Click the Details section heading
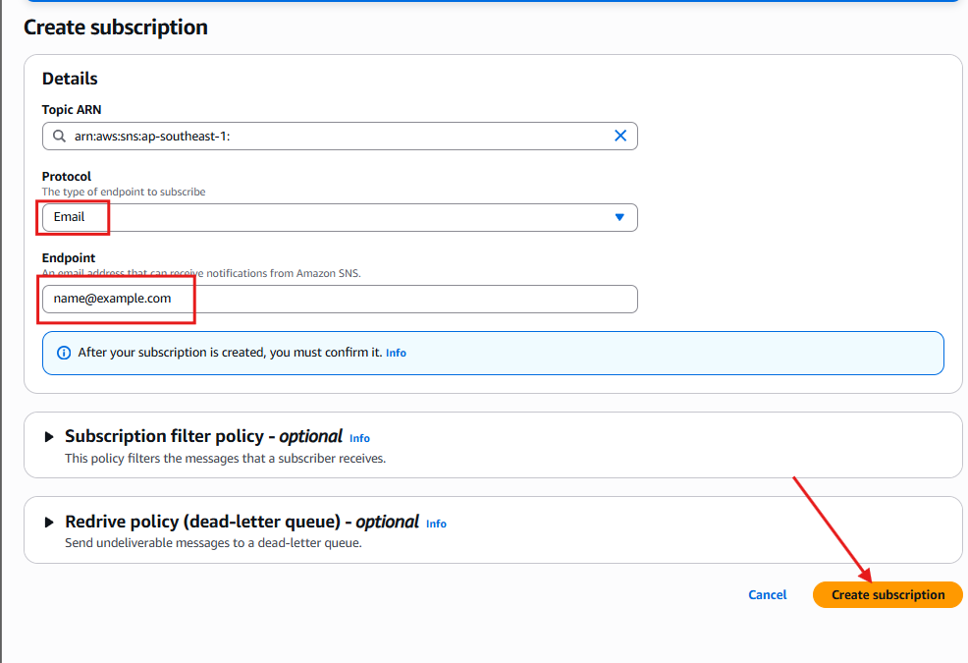The image size is (968, 663). point(70,79)
